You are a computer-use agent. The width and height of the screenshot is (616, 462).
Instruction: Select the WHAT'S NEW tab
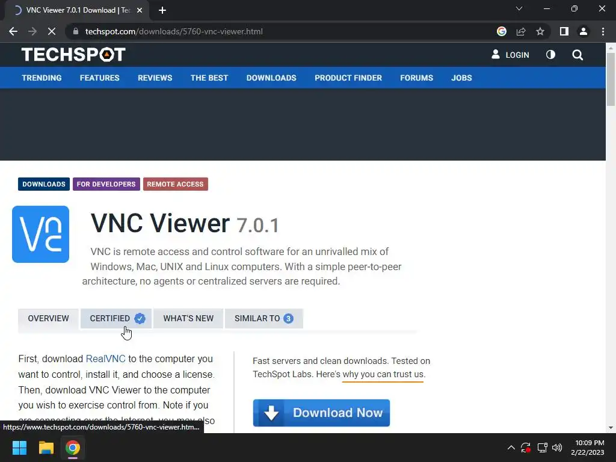[x=188, y=318]
